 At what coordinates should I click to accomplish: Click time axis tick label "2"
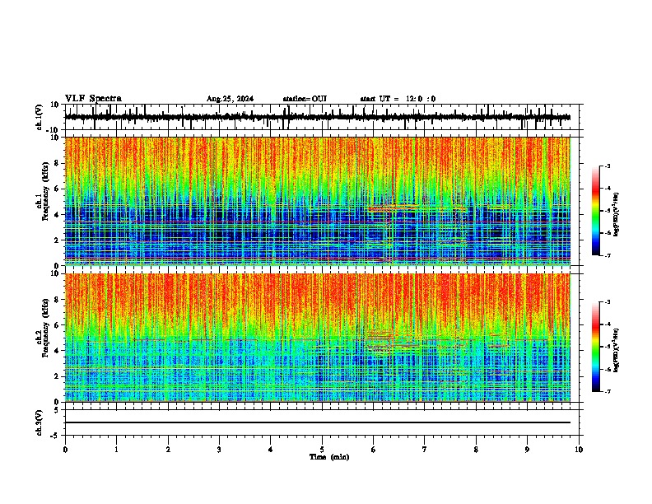[x=168, y=450]
